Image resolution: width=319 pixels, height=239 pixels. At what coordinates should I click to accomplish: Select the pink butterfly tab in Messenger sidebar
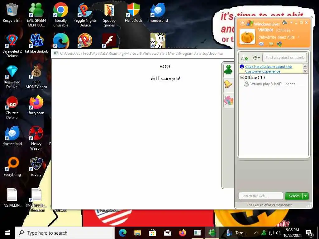click(x=228, y=101)
